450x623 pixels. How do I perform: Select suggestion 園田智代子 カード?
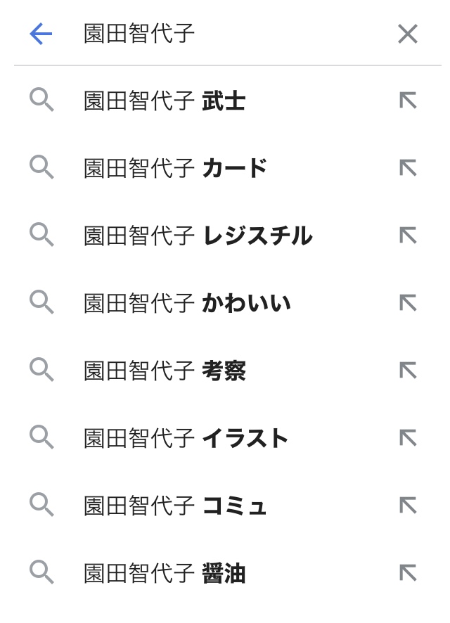pyautogui.click(x=176, y=169)
